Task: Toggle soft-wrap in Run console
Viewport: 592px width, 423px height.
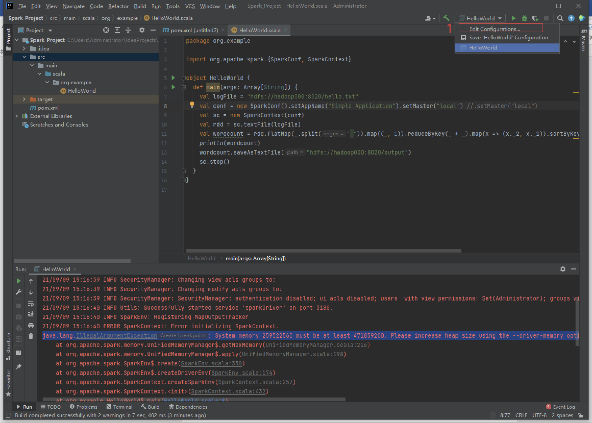Action: click(x=31, y=303)
